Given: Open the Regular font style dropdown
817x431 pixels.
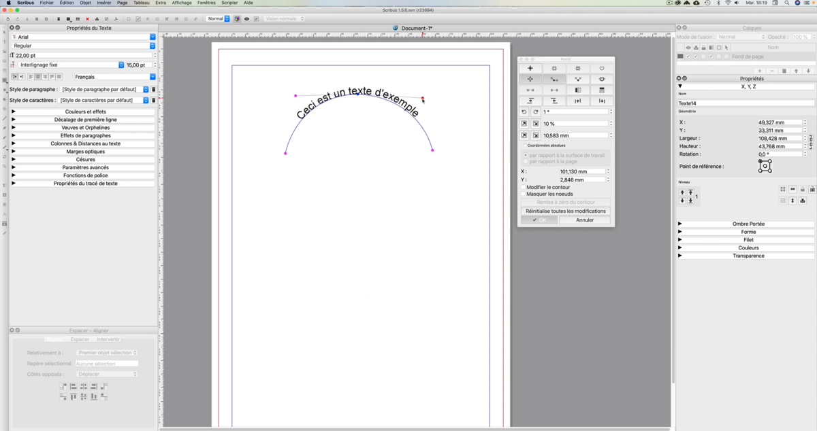Looking at the screenshot, I should (x=153, y=46).
